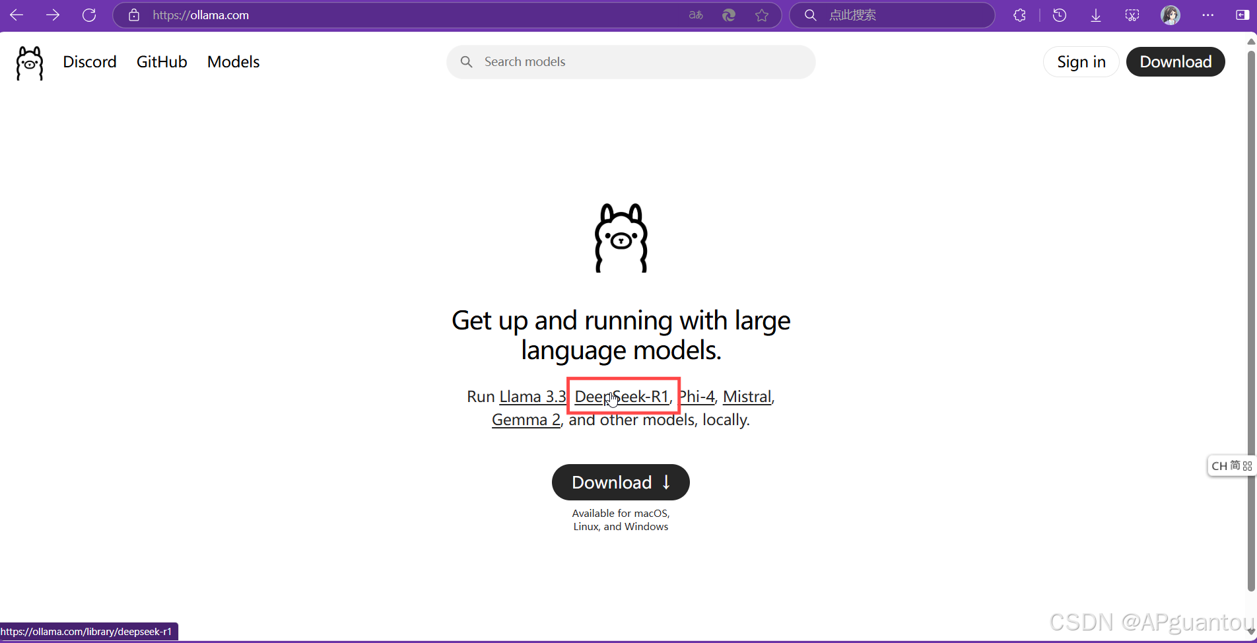The image size is (1257, 643).
Task: Open the browser three-dot menu
Action: point(1207,15)
